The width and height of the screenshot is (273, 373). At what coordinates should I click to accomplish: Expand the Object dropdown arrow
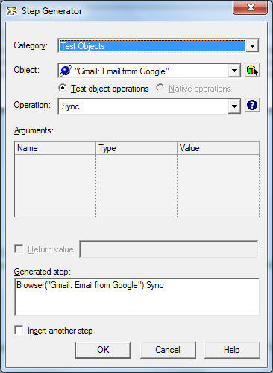234,71
